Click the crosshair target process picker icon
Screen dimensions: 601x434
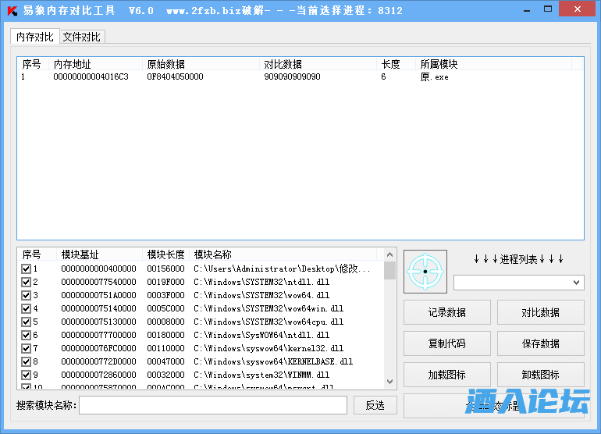tap(425, 272)
